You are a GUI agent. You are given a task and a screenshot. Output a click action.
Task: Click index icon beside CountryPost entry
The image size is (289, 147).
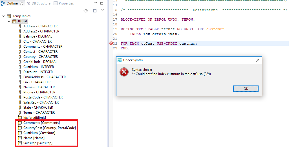(20, 128)
